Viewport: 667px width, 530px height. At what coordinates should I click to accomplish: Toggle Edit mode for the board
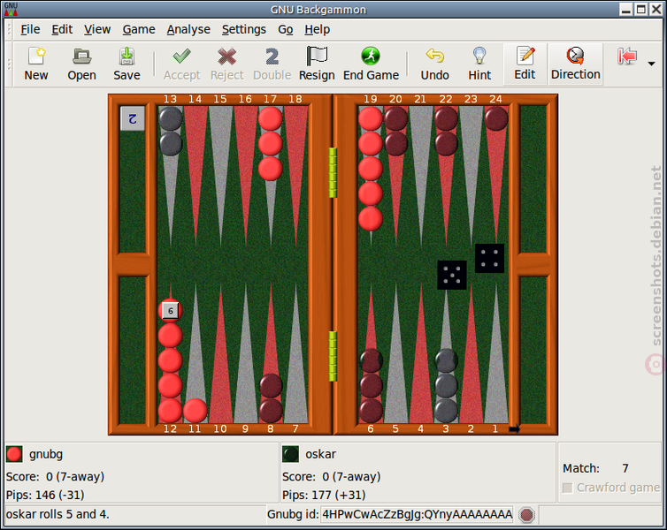(525, 64)
